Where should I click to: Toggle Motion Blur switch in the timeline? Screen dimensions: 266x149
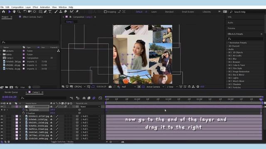pos(94,98)
